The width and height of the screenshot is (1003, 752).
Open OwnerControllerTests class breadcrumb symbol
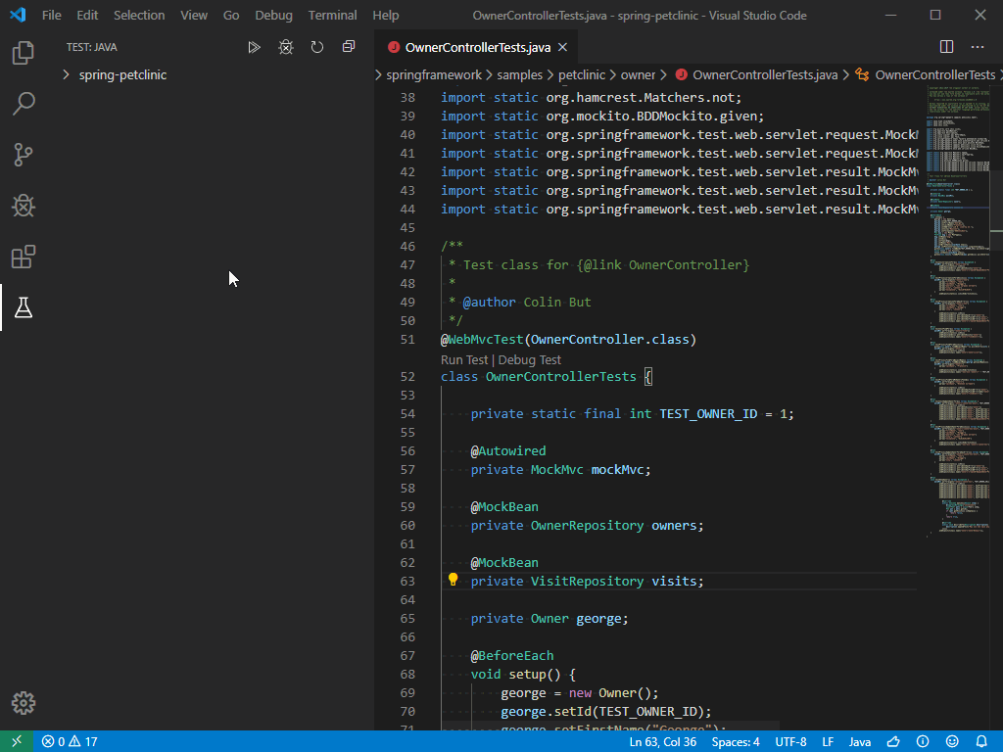tap(927, 74)
